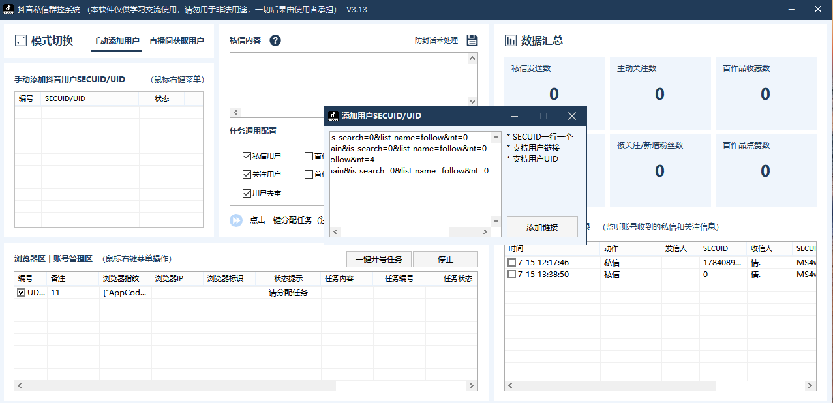Click the 私信发送数 stat card
Image resolution: width=833 pixels, height=403 pixels.
pyautogui.click(x=554, y=93)
